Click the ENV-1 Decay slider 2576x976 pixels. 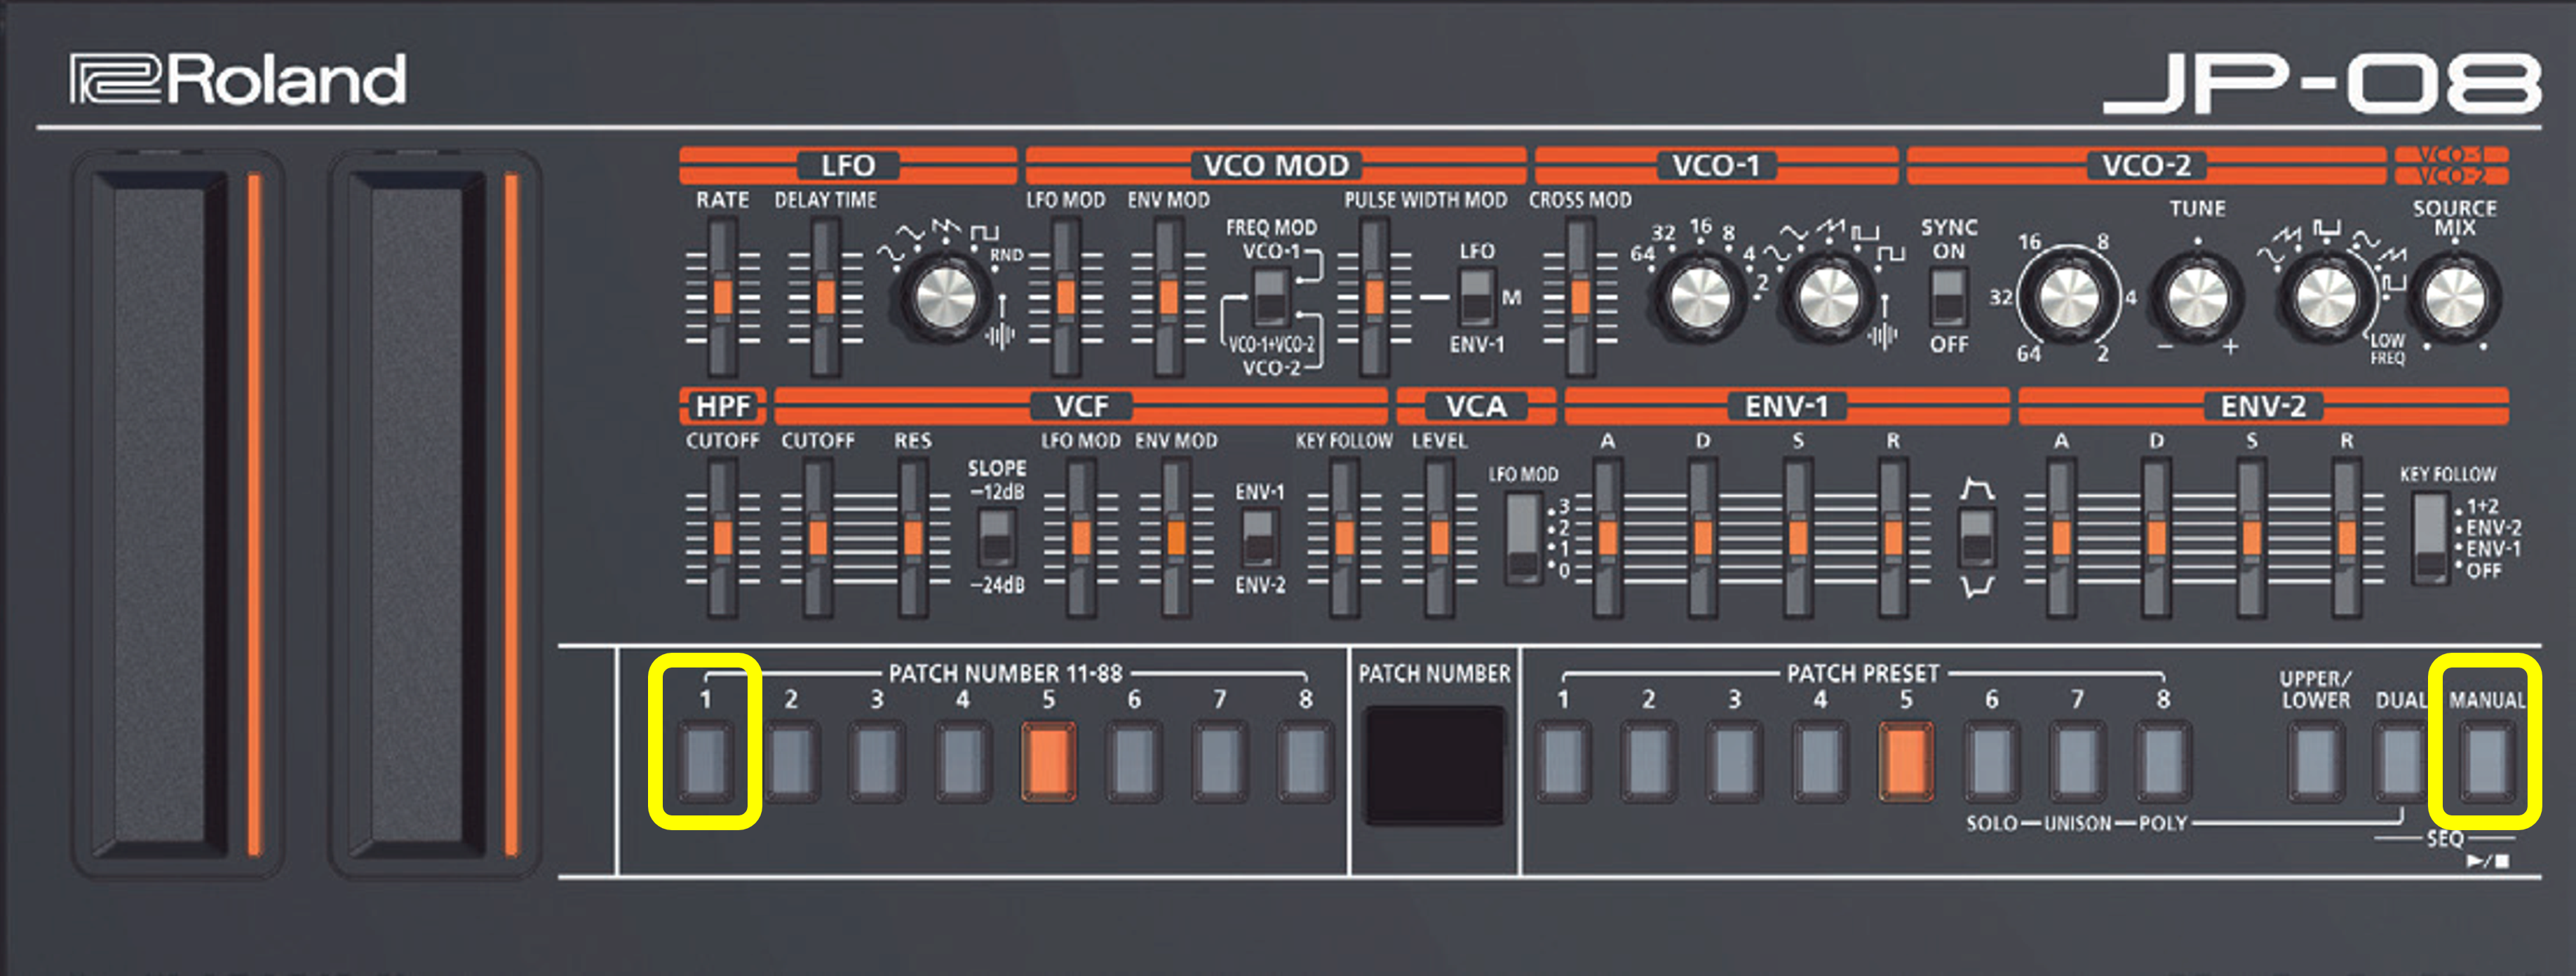1702,537
